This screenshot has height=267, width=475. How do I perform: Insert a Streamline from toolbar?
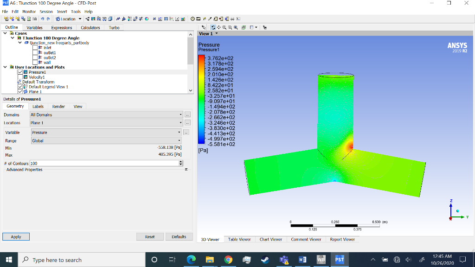tap(99, 19)
